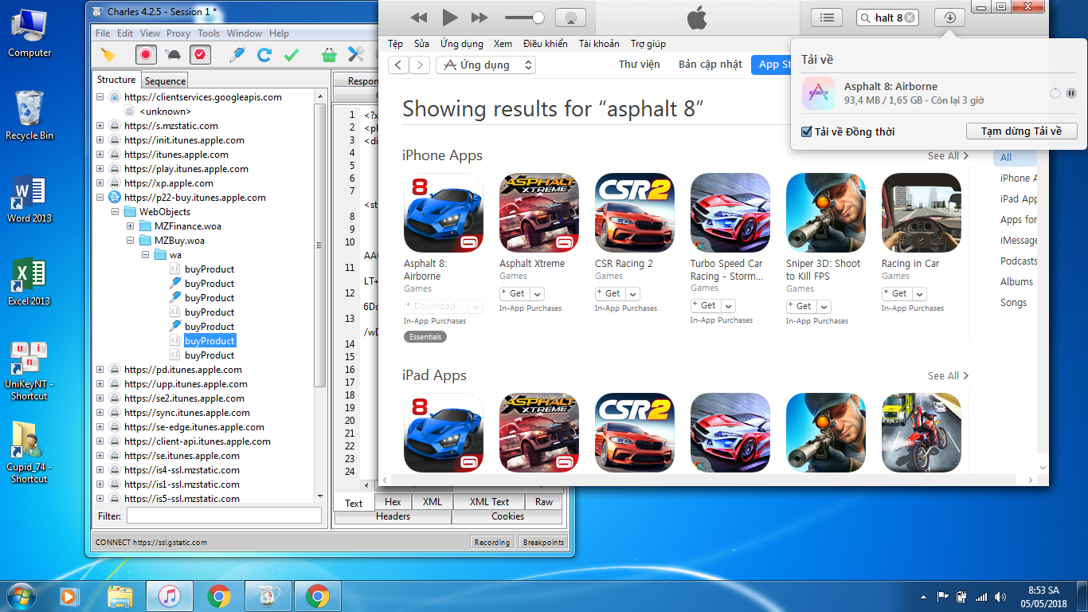
Task: Open the Tài khoản menu in iTunes
Action: coord(599,44)
